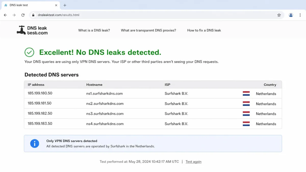Click hostname ns3.surfsharkdns.com

[x=105, y=114]
